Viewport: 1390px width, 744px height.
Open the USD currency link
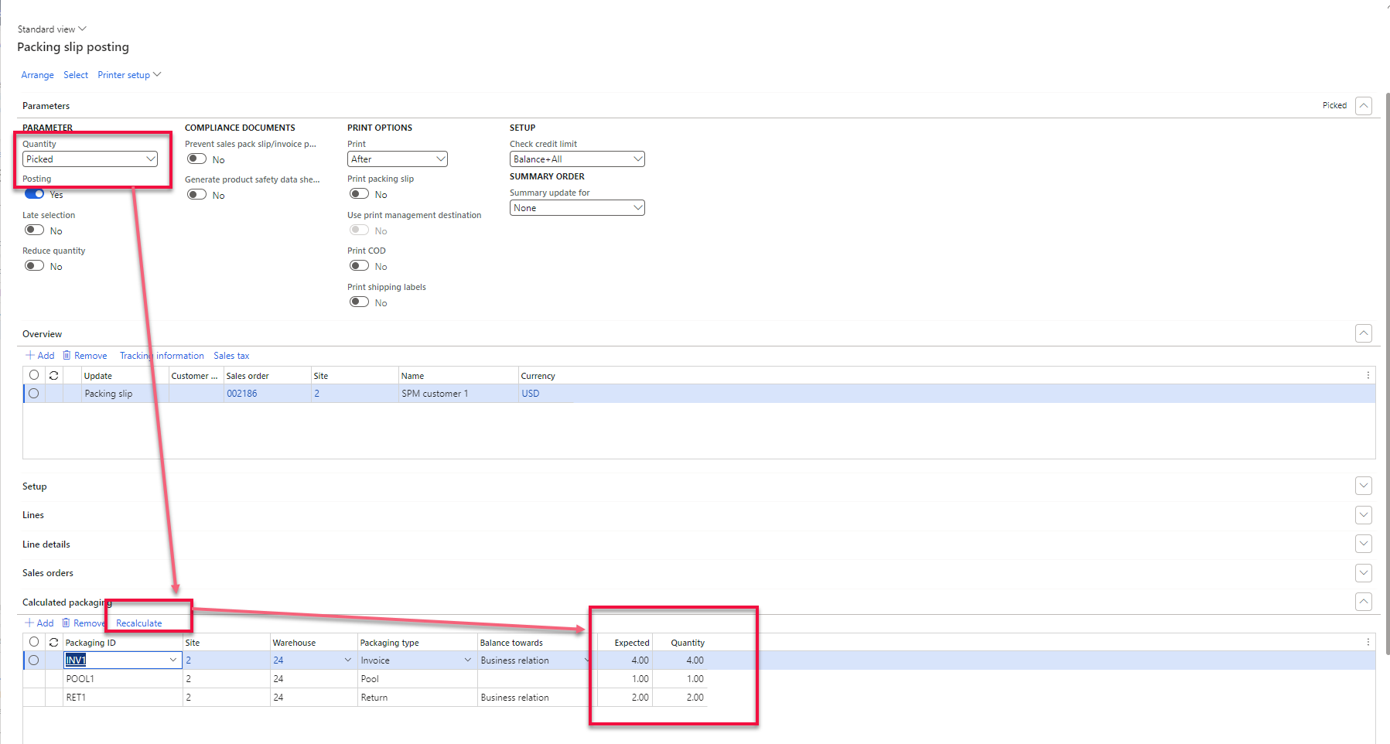coord(531,394)
